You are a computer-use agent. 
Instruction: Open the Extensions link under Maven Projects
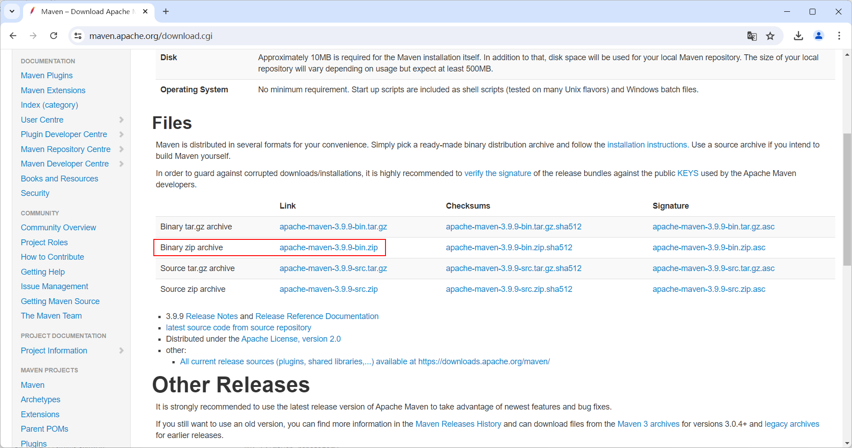pyautogui.click(x=40, y=415)
